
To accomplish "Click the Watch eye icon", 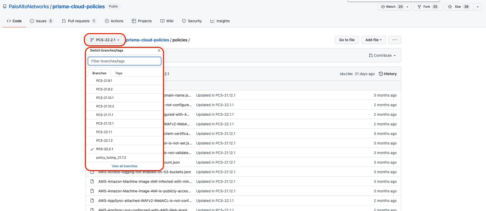I will click(x=383, y=7).
